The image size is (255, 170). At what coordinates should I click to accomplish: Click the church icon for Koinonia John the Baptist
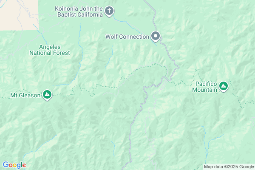109,11
